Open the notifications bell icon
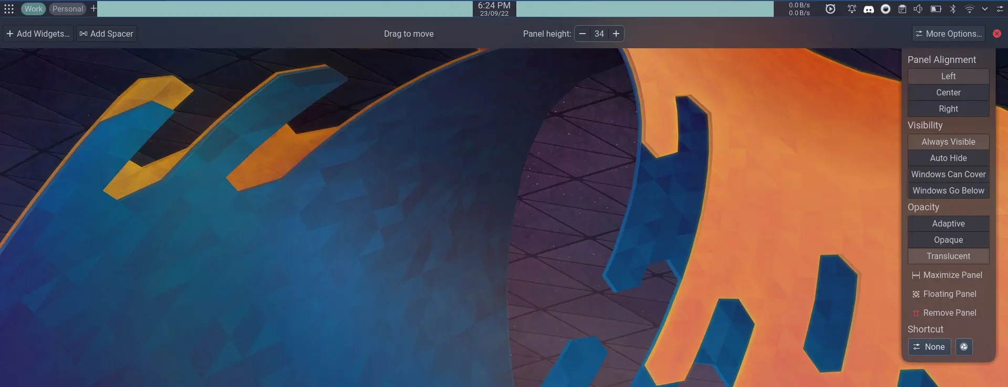 pos(851,9)
